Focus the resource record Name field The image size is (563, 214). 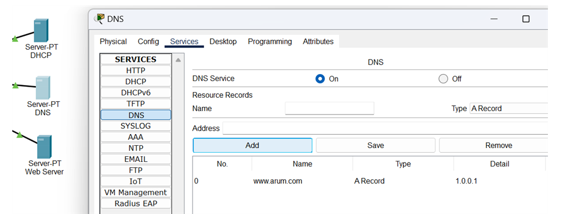click(x=329, y=108)
